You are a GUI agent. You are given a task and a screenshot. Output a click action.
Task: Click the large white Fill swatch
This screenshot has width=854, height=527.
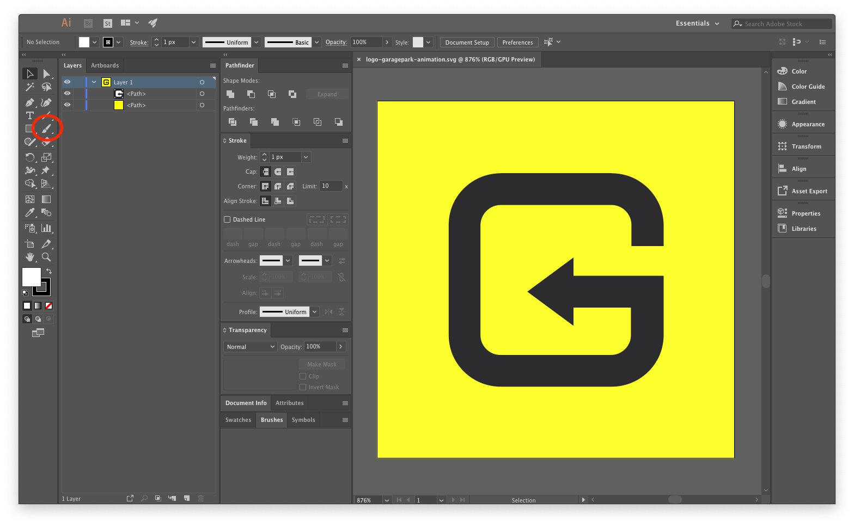click(31, 277)
